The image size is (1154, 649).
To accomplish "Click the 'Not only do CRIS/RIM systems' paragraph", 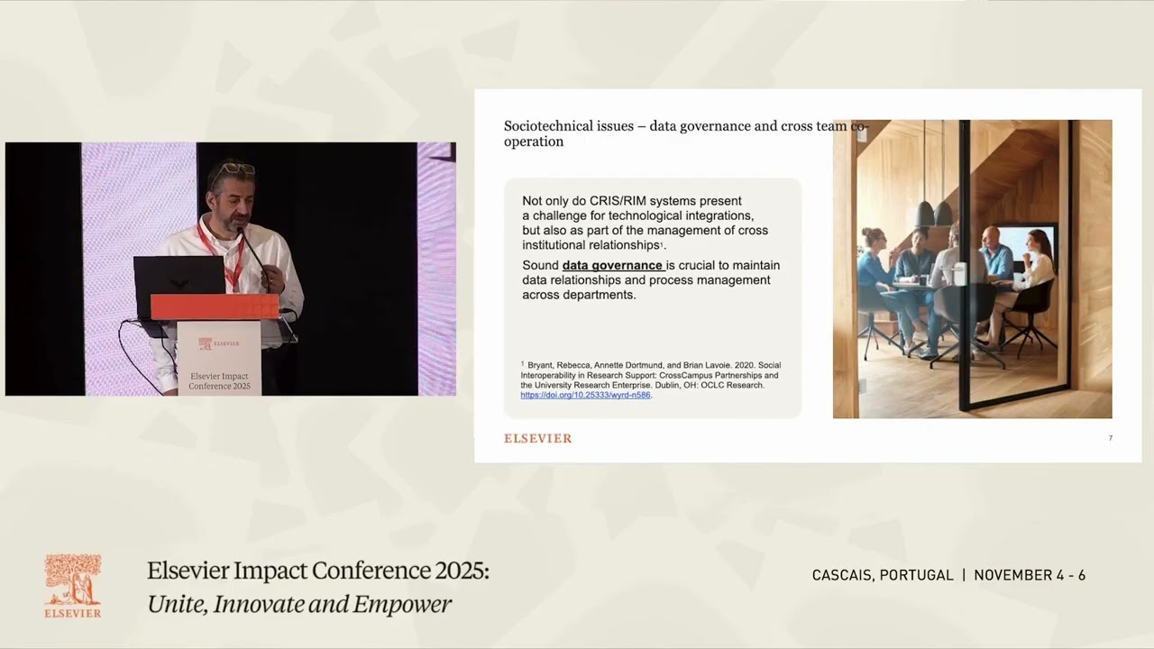I will (x=645, y=223).
